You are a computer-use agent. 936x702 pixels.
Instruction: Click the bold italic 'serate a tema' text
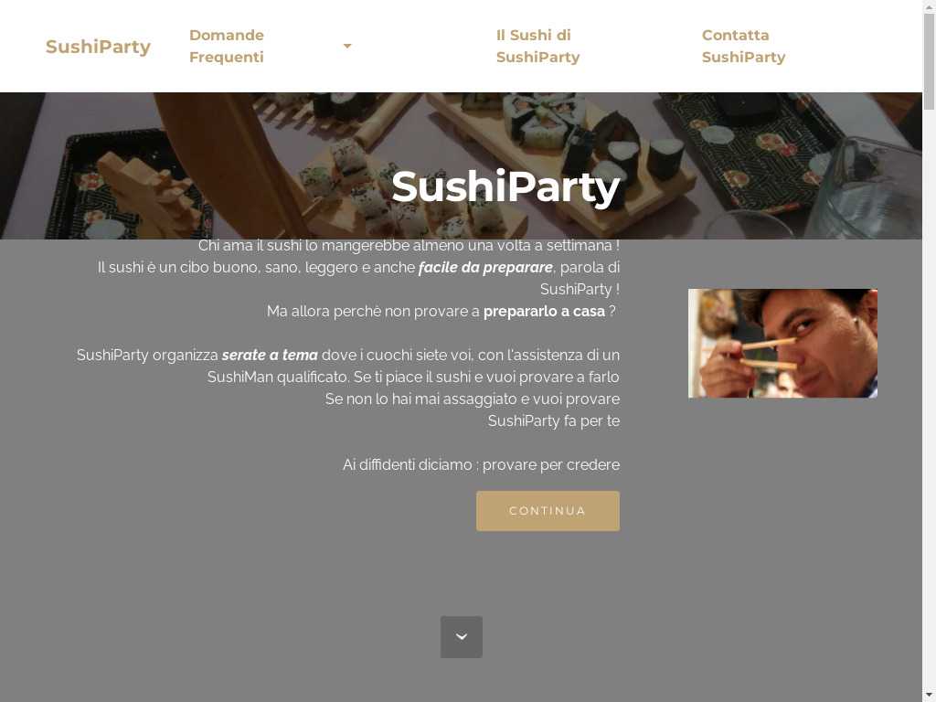[x=270, y=356]
